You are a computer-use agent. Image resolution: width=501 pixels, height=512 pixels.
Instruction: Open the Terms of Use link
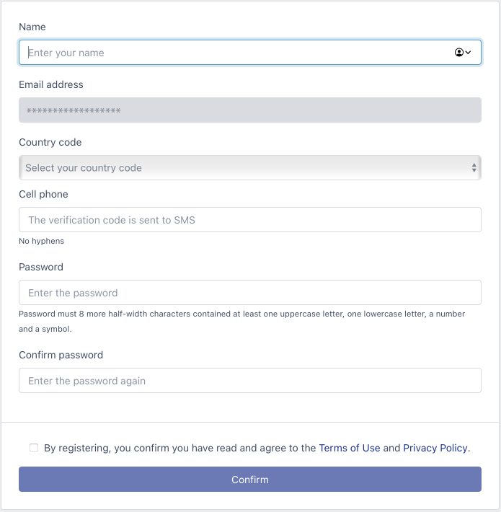click(349, 448)
